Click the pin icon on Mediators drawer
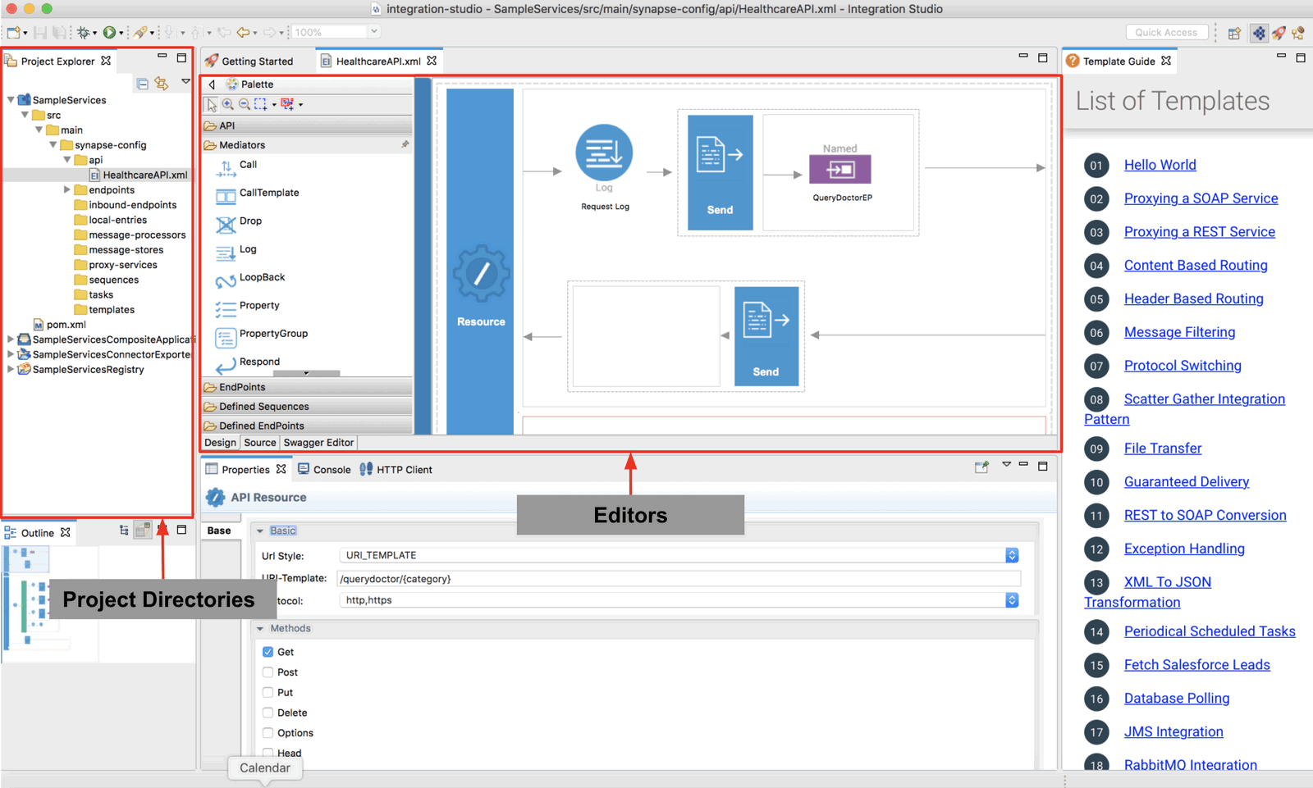 [x=405, y=144]
